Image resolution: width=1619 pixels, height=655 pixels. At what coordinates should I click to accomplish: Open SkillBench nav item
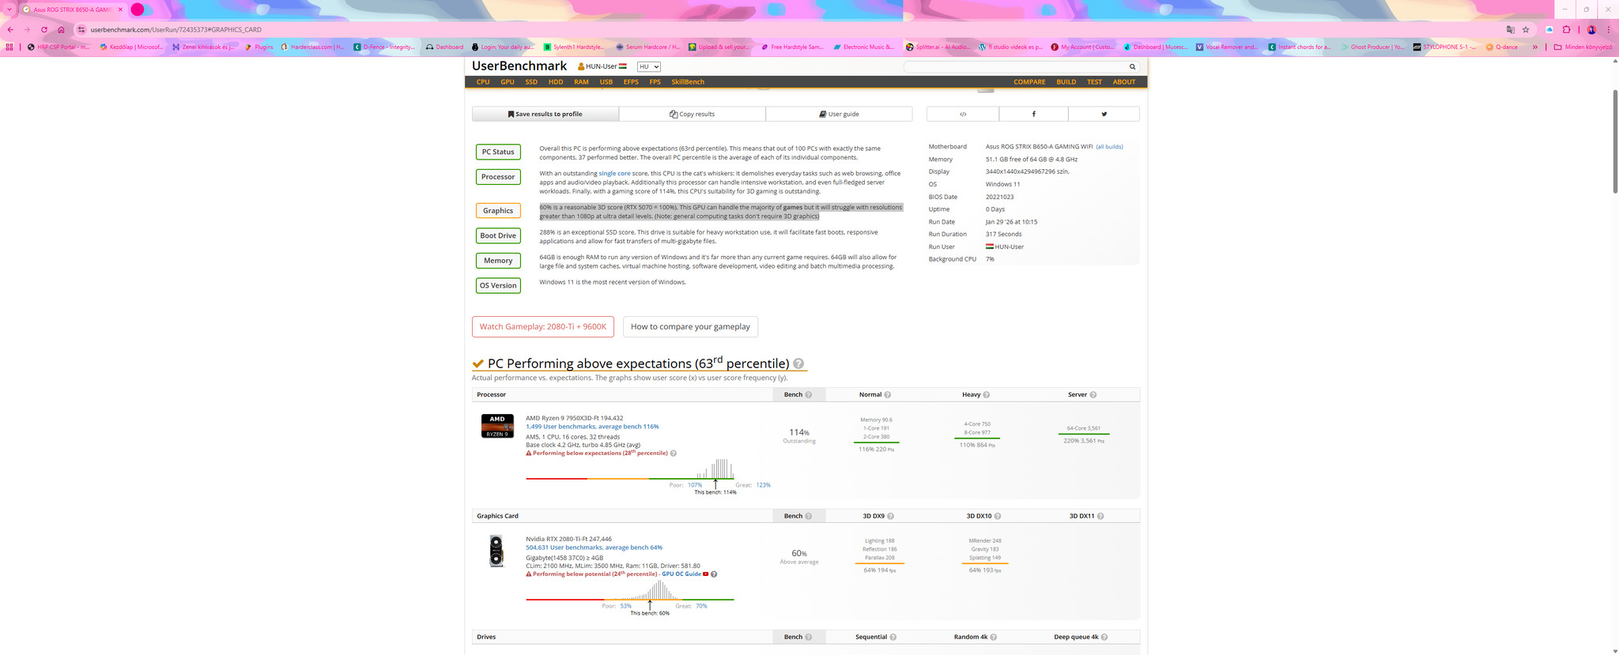(x=688, y=82)
